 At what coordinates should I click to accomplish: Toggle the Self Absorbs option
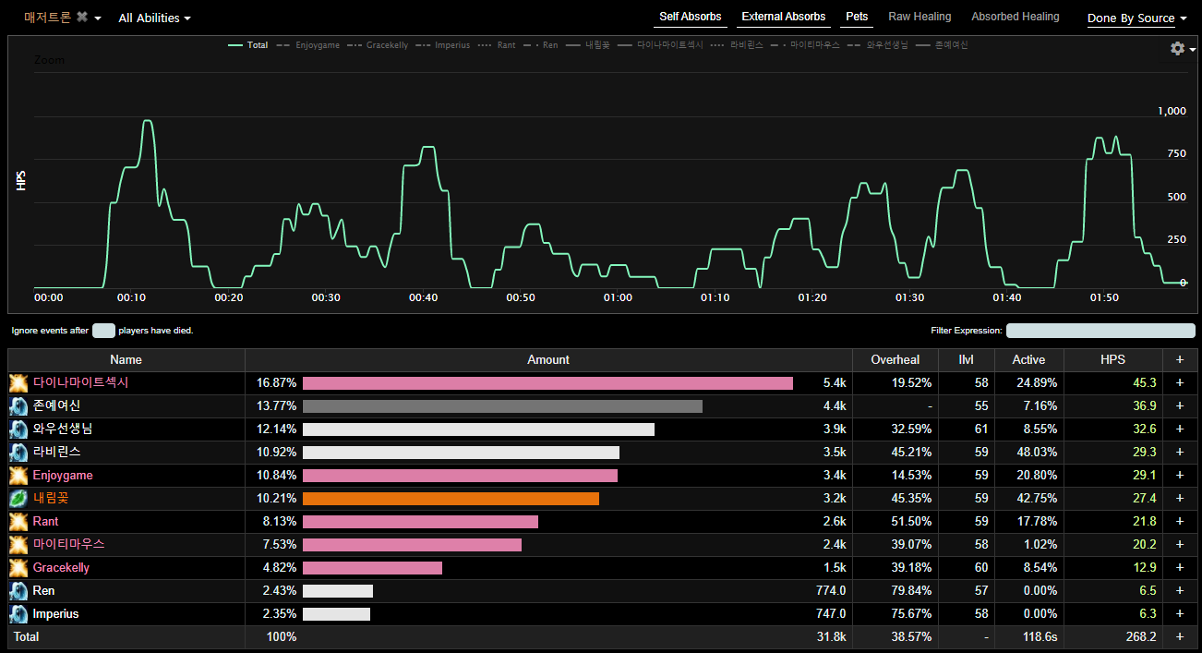click(690, 17)
